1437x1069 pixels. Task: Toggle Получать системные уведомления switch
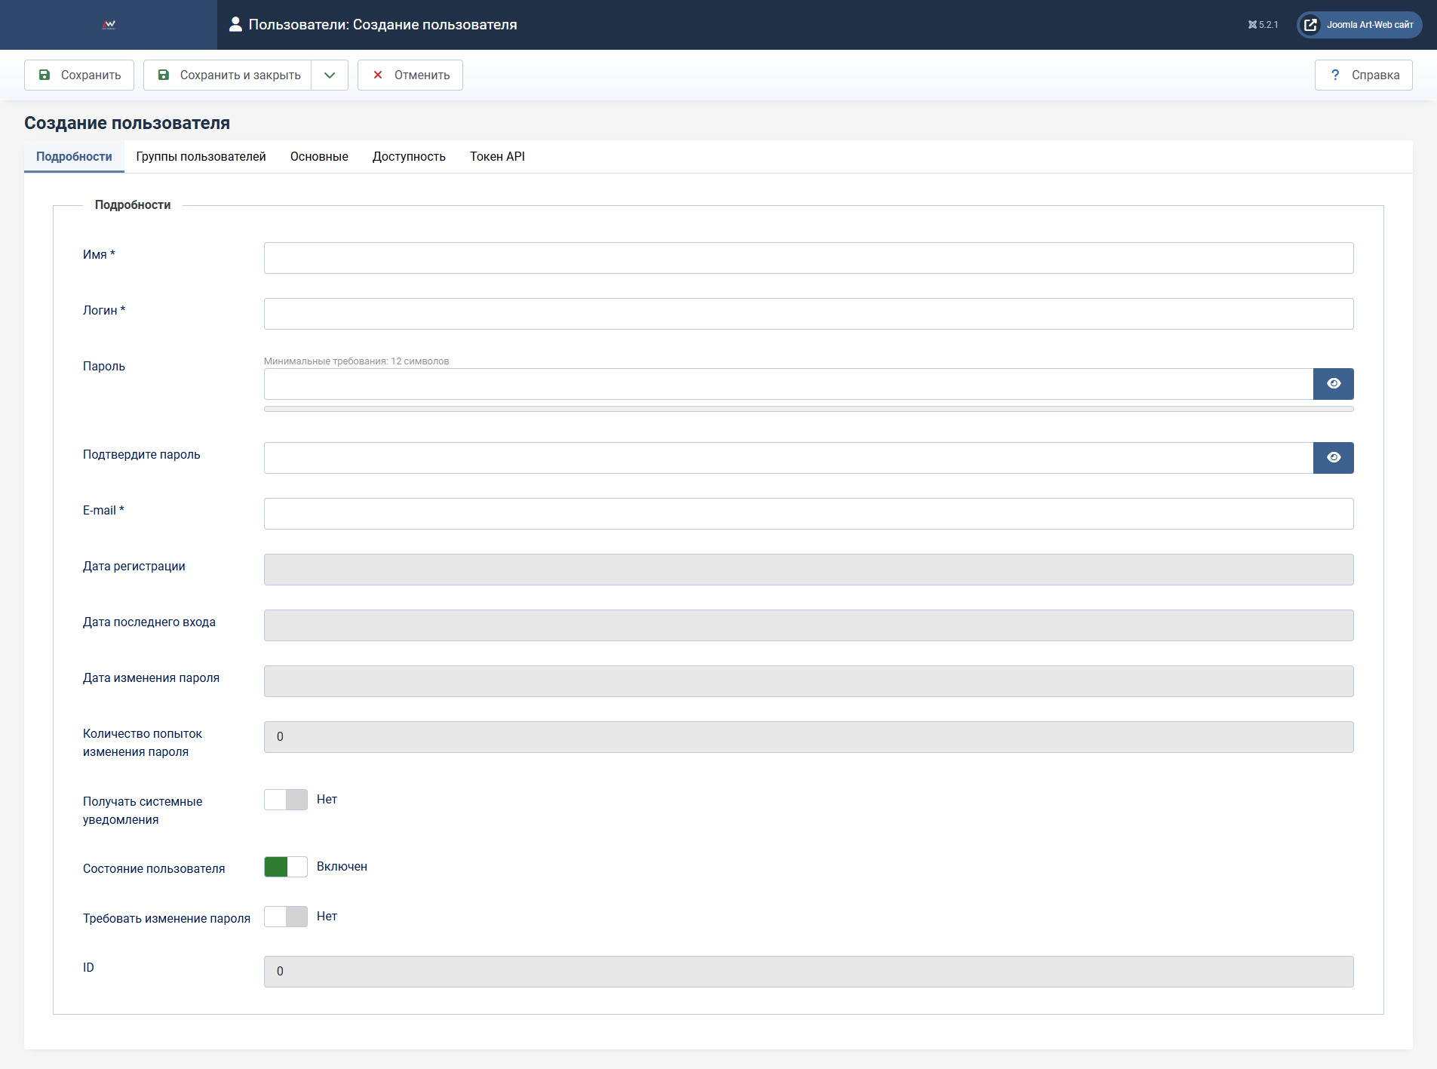pos(286,800)
